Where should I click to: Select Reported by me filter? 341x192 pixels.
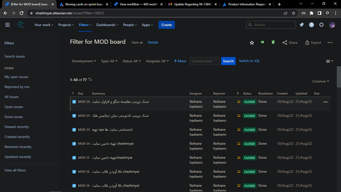17,87
